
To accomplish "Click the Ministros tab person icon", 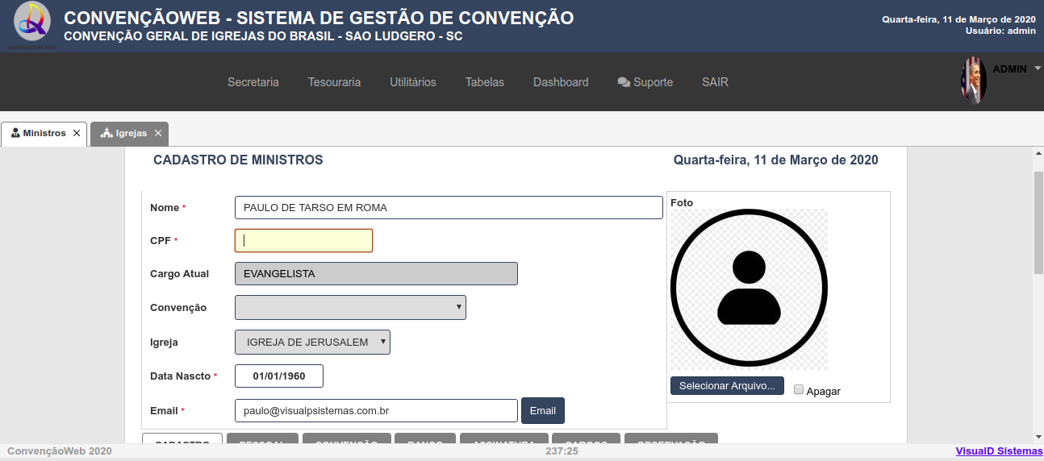I will (15, 133).
